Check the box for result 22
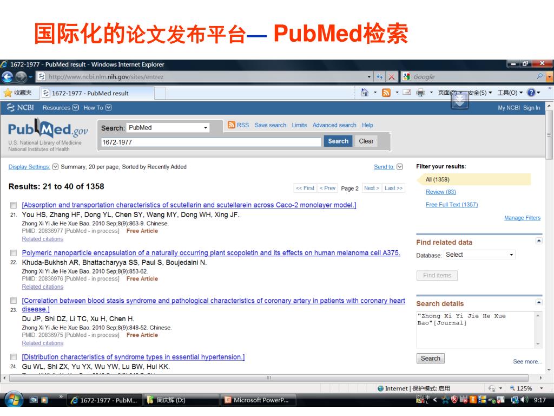The image size is (554, 416). pyautogui.click(x=14, y=253)
